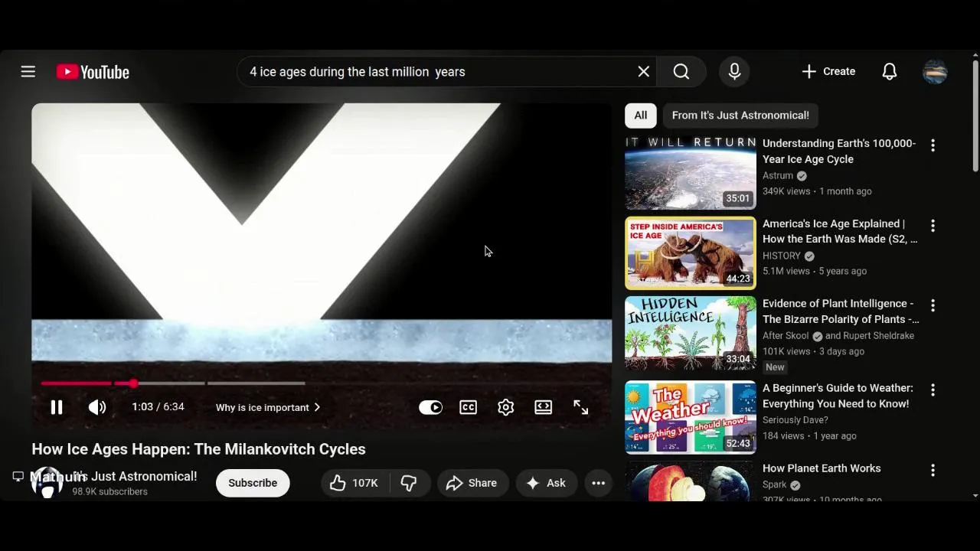Open the Share dialog
This screenshot has height=551, width=980.
pyautogui.click(x=472, y=483)
